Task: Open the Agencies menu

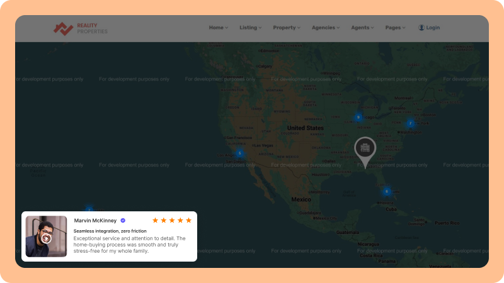Action: (325, 28)
